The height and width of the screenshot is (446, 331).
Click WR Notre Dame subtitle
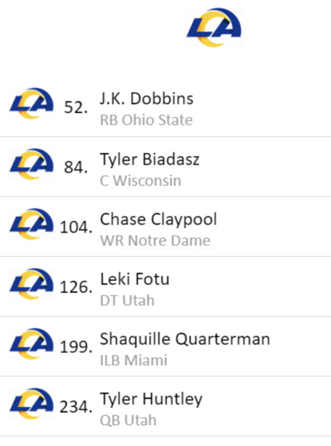[155, 240]
